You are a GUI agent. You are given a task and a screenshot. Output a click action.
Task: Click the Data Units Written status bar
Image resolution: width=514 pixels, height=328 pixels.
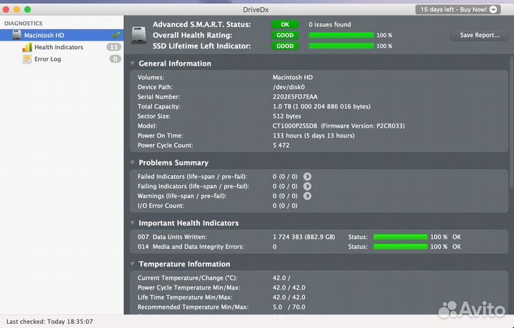[400, 237]
